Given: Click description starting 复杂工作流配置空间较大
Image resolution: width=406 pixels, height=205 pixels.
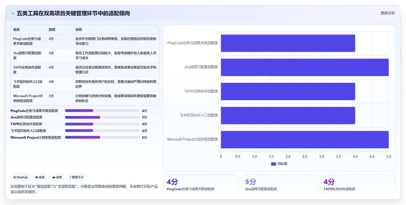Looking at the screenshot, I should (x=116, y=55).
